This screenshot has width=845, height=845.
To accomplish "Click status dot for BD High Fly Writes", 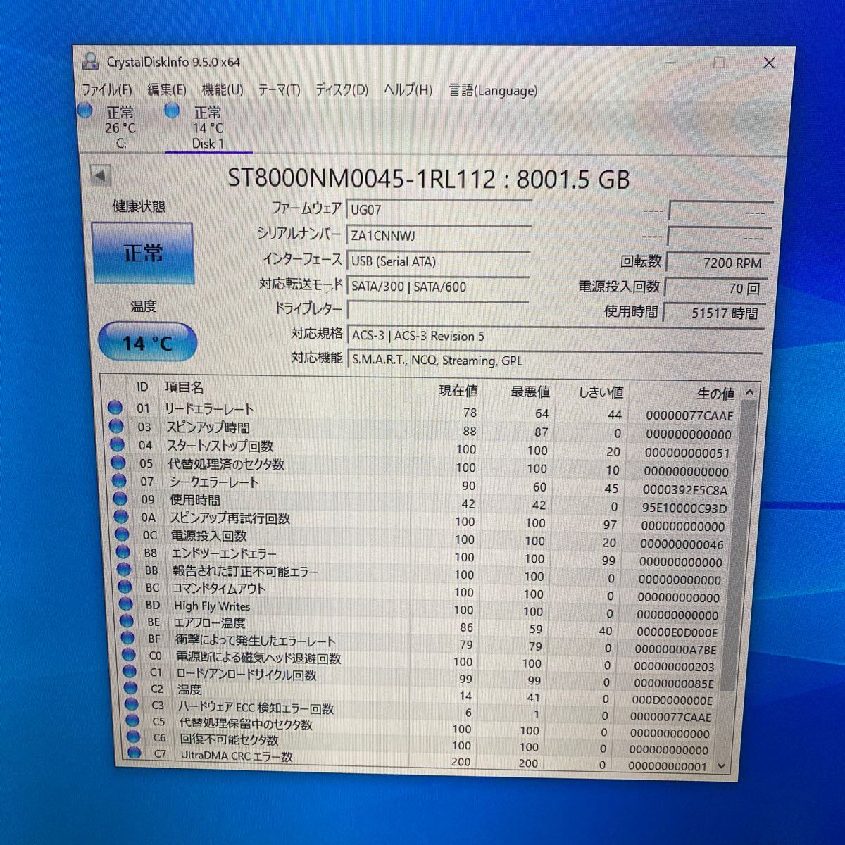I will pyautogui.click(x=126, y=604).
